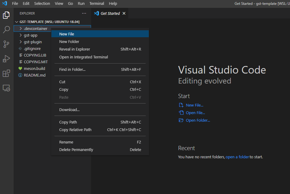Select the meson.build file
Screen dimensions: 290x194
(34, 68)
